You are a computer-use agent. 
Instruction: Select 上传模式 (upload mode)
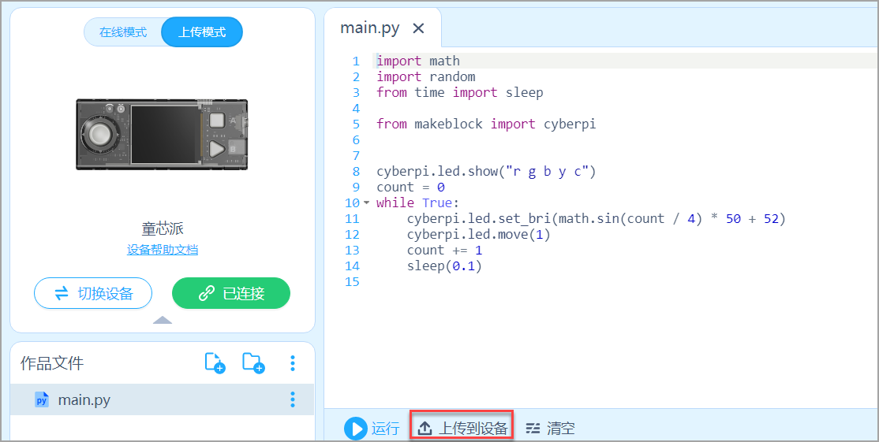[x=202, y=32]
